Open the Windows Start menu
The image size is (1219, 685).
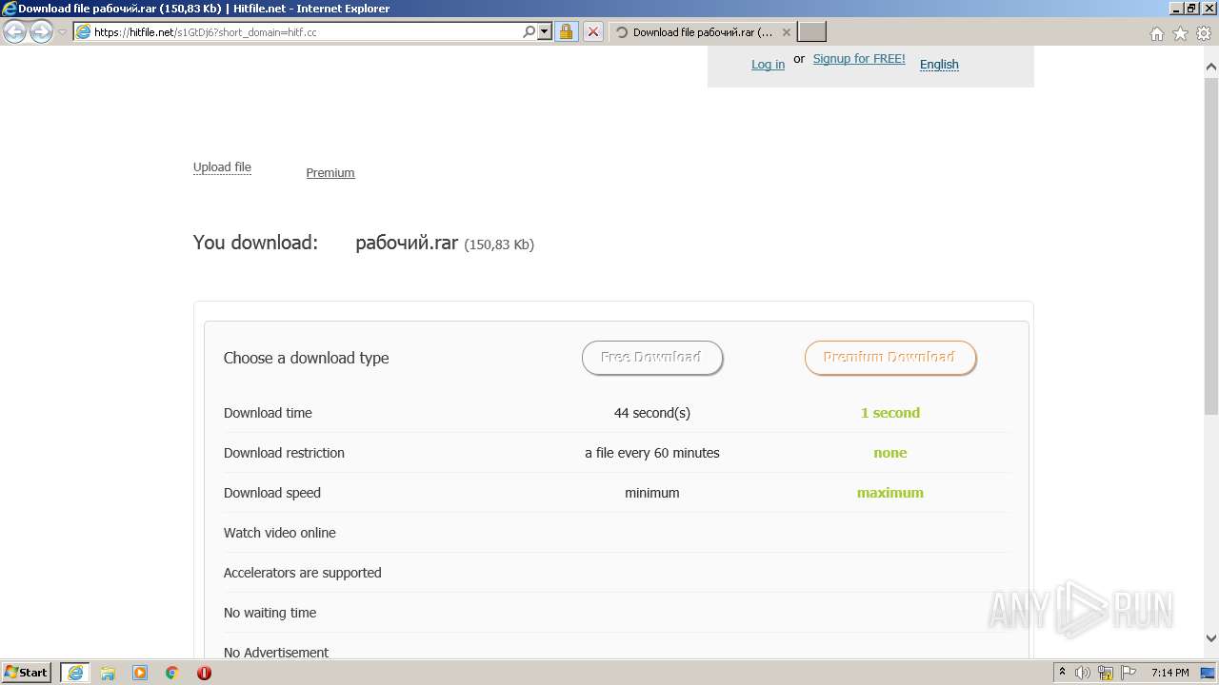click(27, 672)
